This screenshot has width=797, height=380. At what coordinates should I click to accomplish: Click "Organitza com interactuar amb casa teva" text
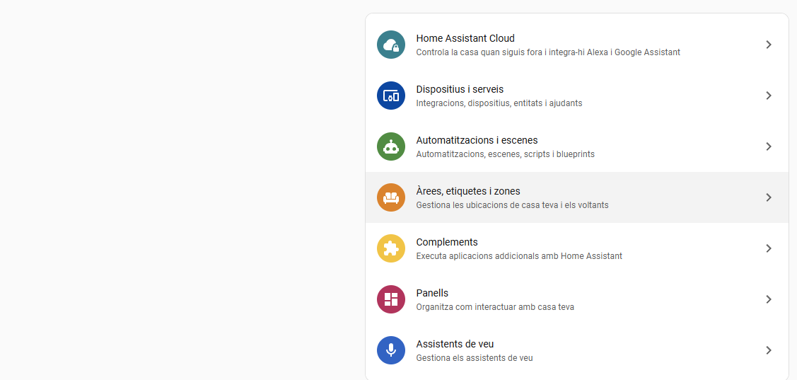coord(495,307)
